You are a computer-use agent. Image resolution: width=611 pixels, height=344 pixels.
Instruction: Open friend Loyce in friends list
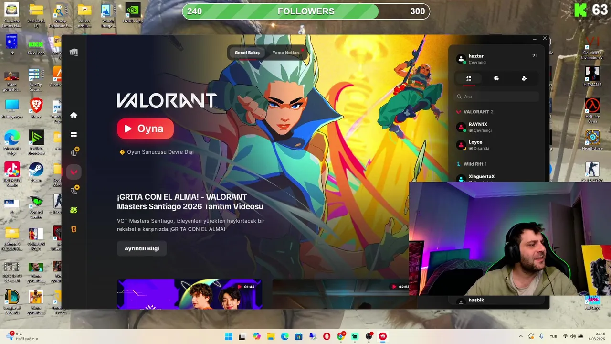pyautogui.click(x=496, y=145)
